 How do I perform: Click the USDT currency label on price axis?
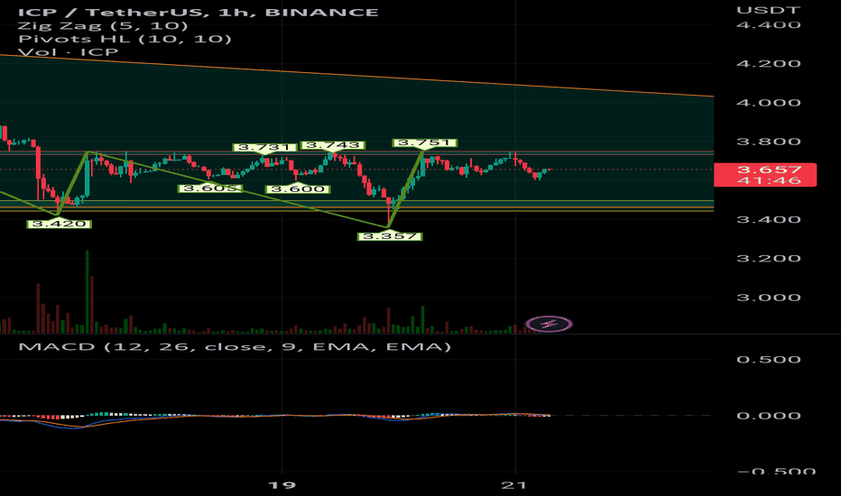(x=769, y=10)
